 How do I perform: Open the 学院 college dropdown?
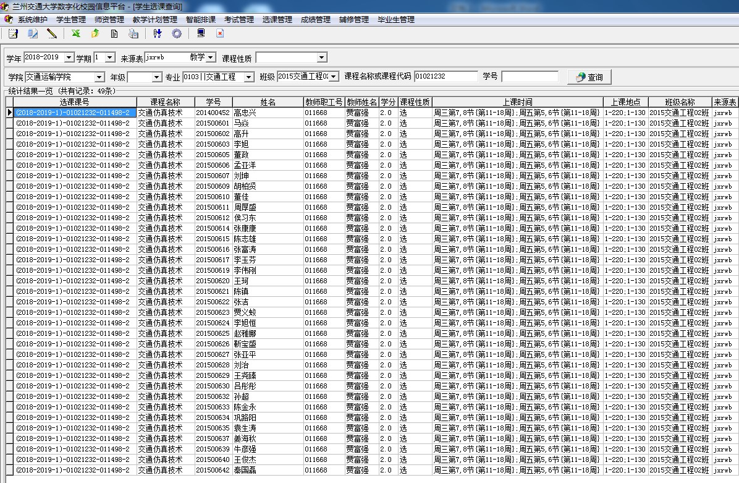(99, 77)
